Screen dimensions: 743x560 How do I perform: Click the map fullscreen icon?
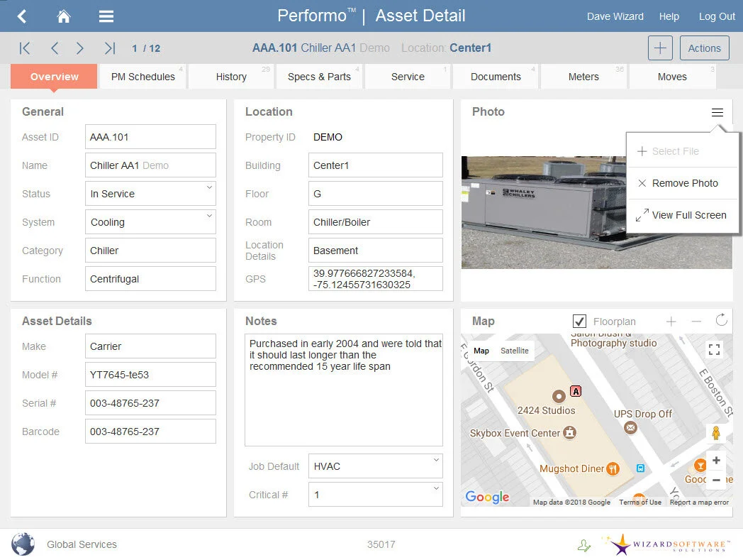[x=713, y=349]
